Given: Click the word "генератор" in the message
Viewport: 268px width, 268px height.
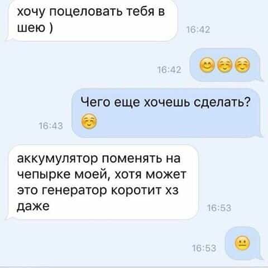Looking at the screenshot, I should click(x=74, y=191).
